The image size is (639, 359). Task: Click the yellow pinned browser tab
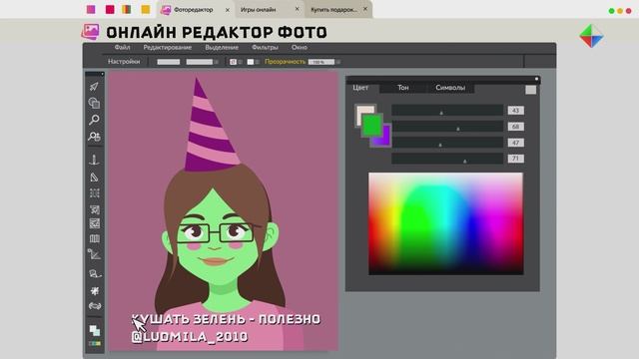[146, 9]
